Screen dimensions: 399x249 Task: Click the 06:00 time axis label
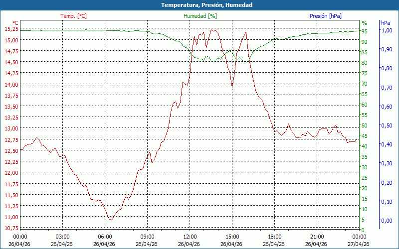point(105,237)
